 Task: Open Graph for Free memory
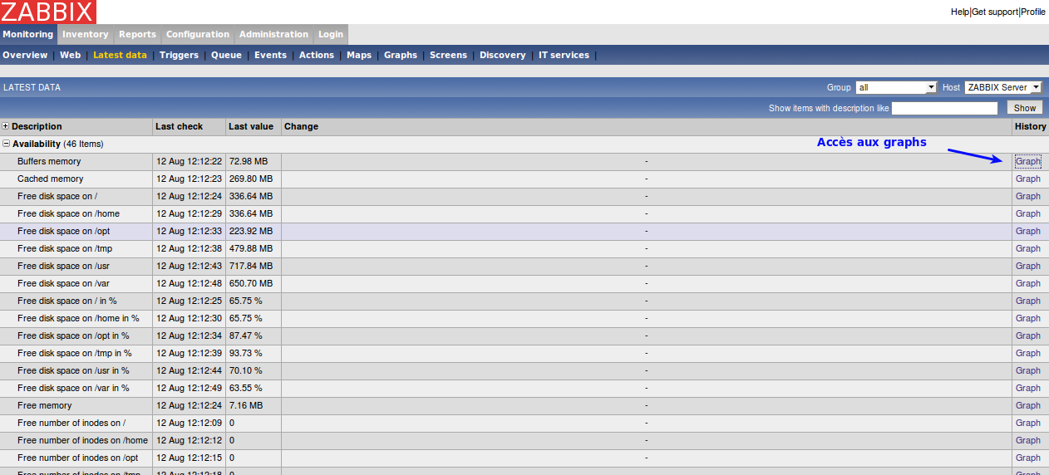1027,405
